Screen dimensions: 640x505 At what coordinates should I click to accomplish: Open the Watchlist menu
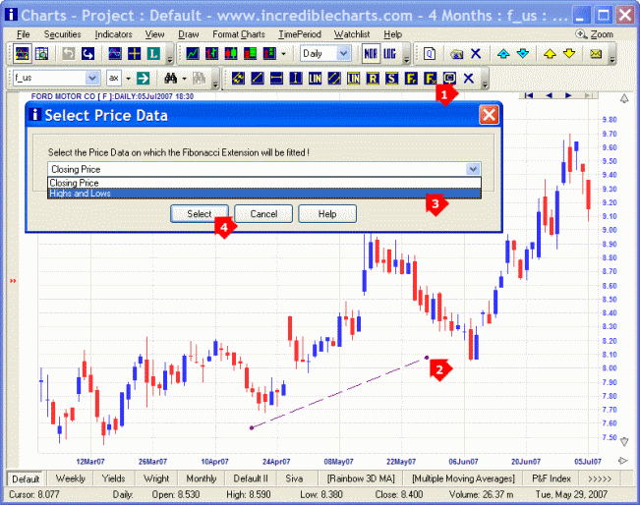[352, 34]
